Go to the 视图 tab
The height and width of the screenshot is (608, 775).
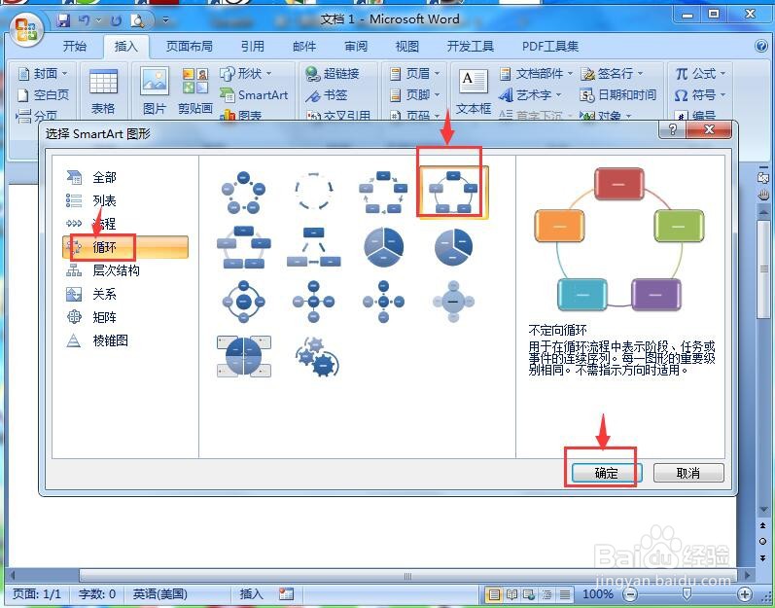(x=406, y=47)
